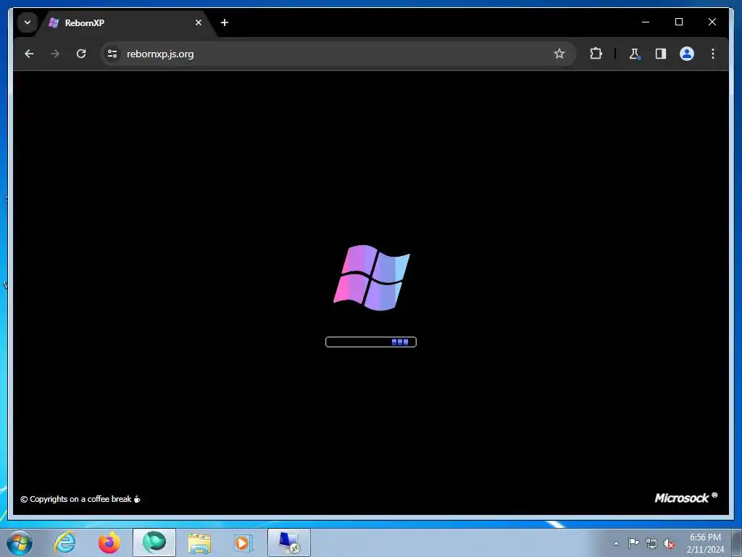
Task: Close the browser window
Action: [712, 22]
